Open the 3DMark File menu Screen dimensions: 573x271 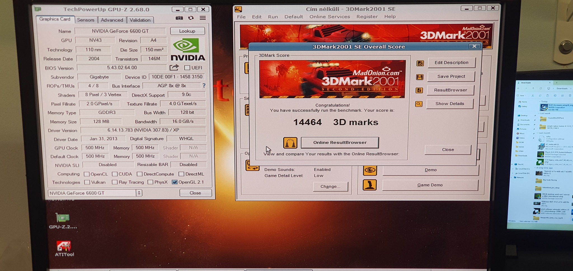[241, 17]
